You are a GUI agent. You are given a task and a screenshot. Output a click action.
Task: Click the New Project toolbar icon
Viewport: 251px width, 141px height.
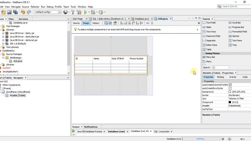(4, 12)
